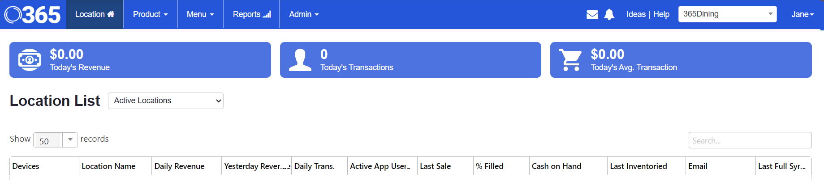
Task: Click the 365 logo icon
Action: coord(32,15)
